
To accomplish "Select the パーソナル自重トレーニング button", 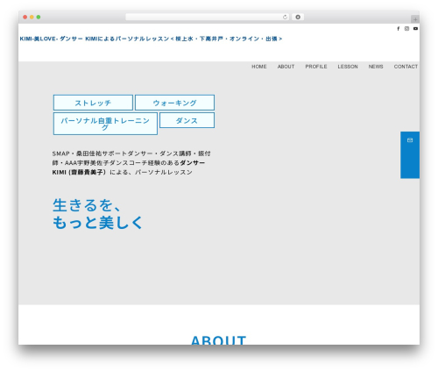I will 105,124.
